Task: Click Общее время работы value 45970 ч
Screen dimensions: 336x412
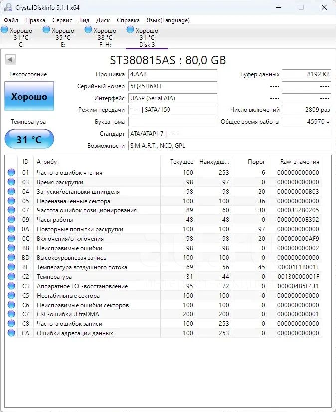Action: coord(306,122)
